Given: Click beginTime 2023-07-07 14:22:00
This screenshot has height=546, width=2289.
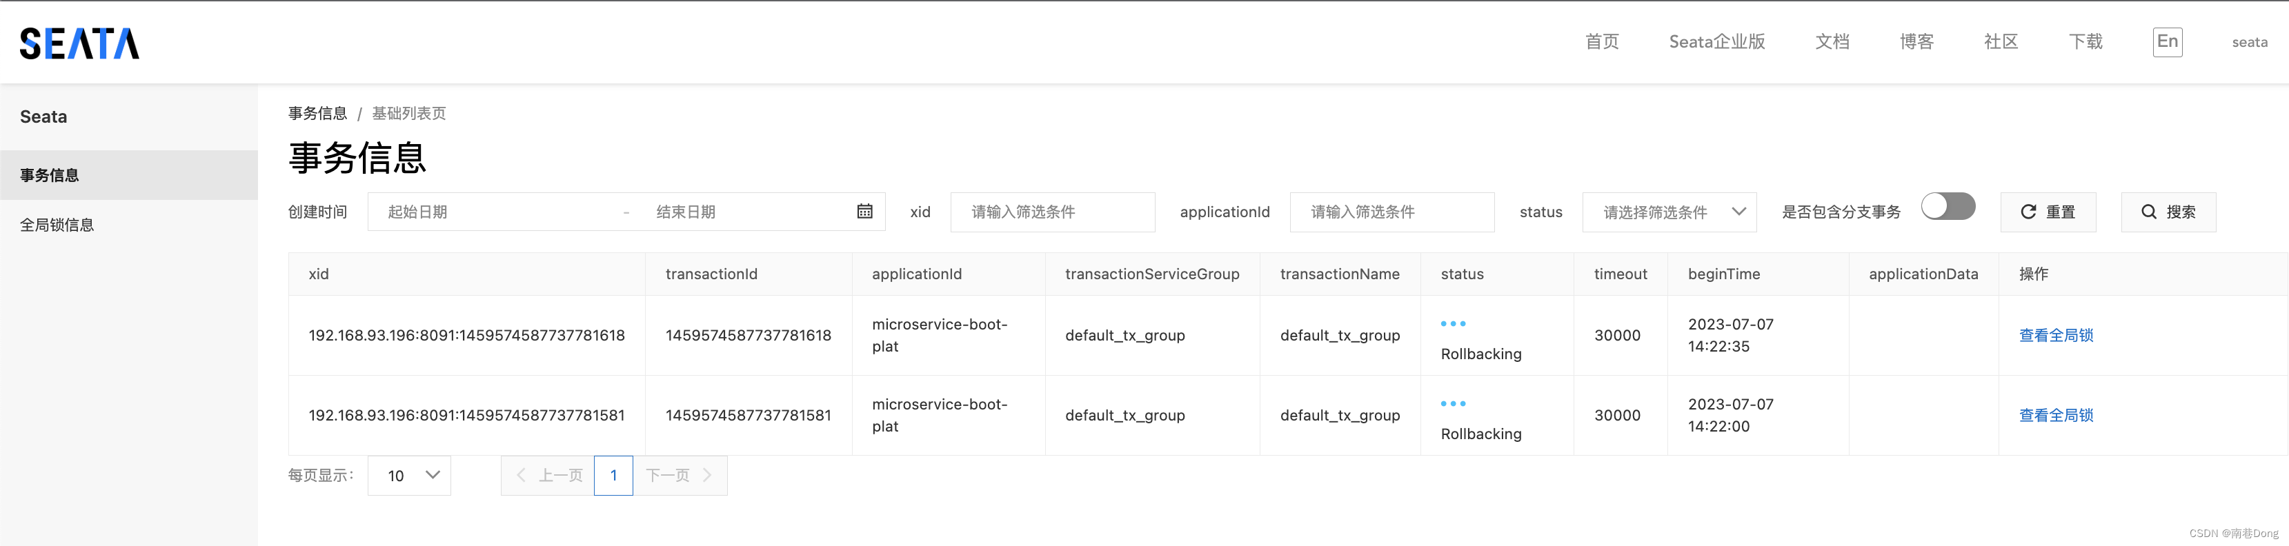Looking at the screenshot, I should [1730, 416].
